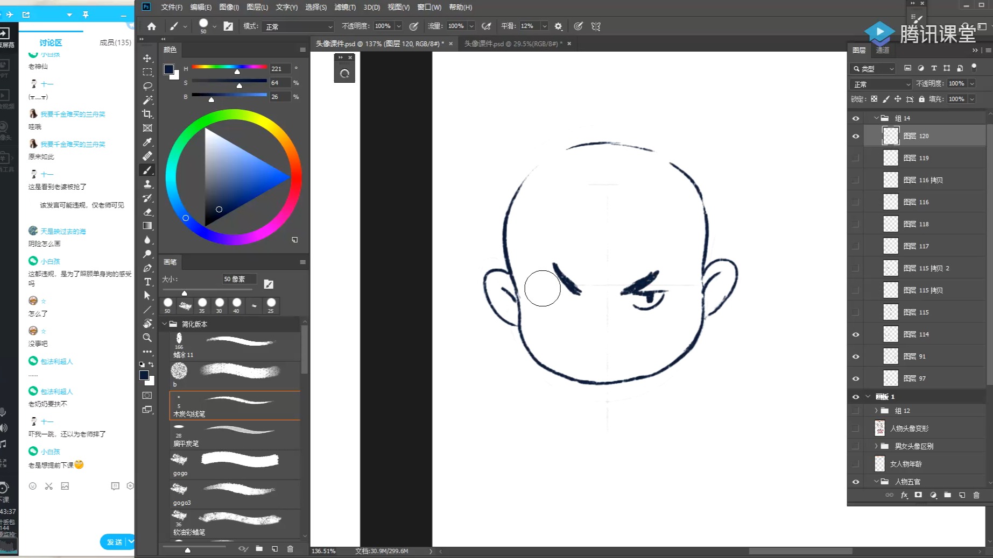Screen dimensions: 993x558
Task: Hide layer 图层 97 visibility eye
Action: pyautogui.click(x=856, y=378)
